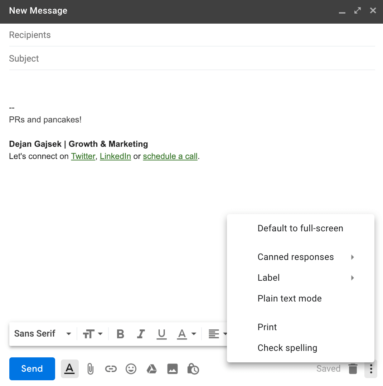Select Check spelling from the menu
This screenshot has width=383, height=386.
(x=301, y=348)
